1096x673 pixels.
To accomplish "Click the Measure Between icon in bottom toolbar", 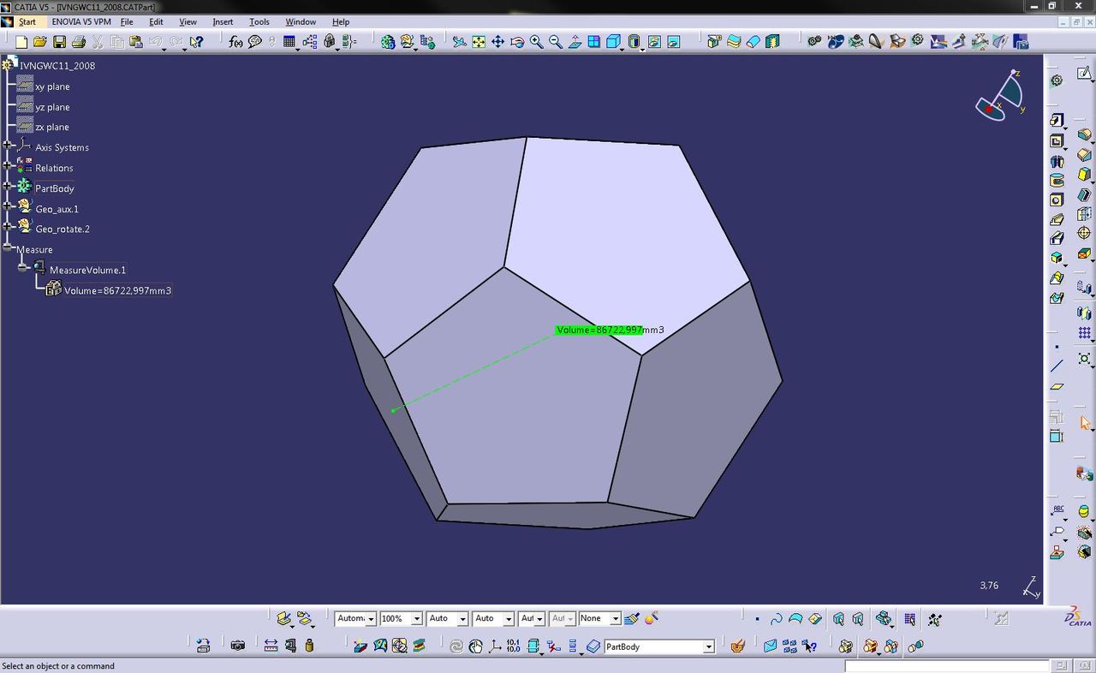I will (x=271, y=646).
